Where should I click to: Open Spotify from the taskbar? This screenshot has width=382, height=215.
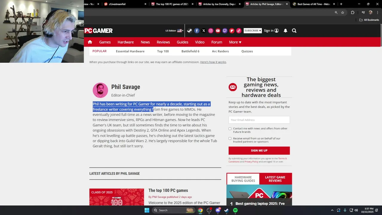235,210
